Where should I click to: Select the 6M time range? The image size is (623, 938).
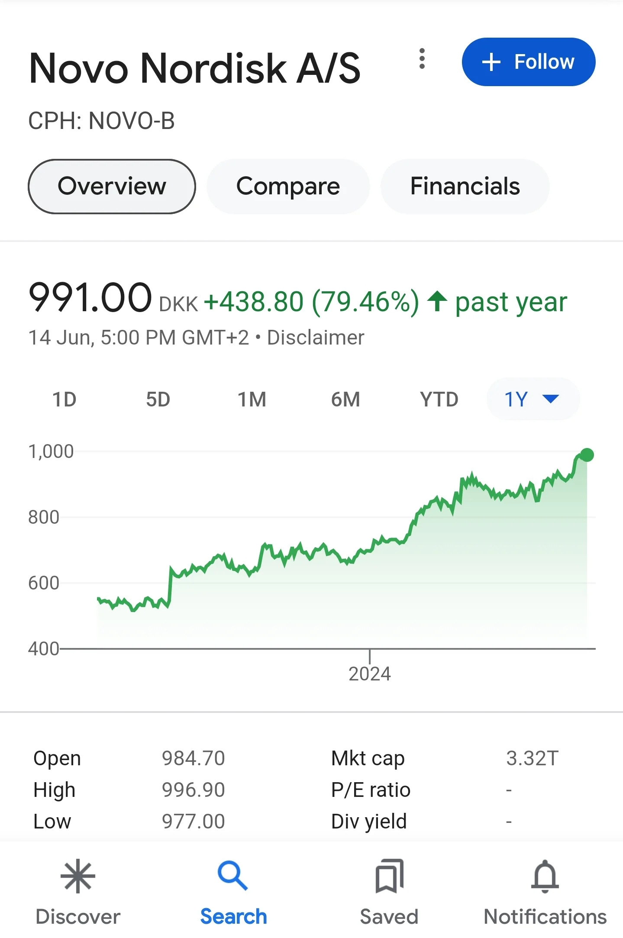[x=345, y=399]
